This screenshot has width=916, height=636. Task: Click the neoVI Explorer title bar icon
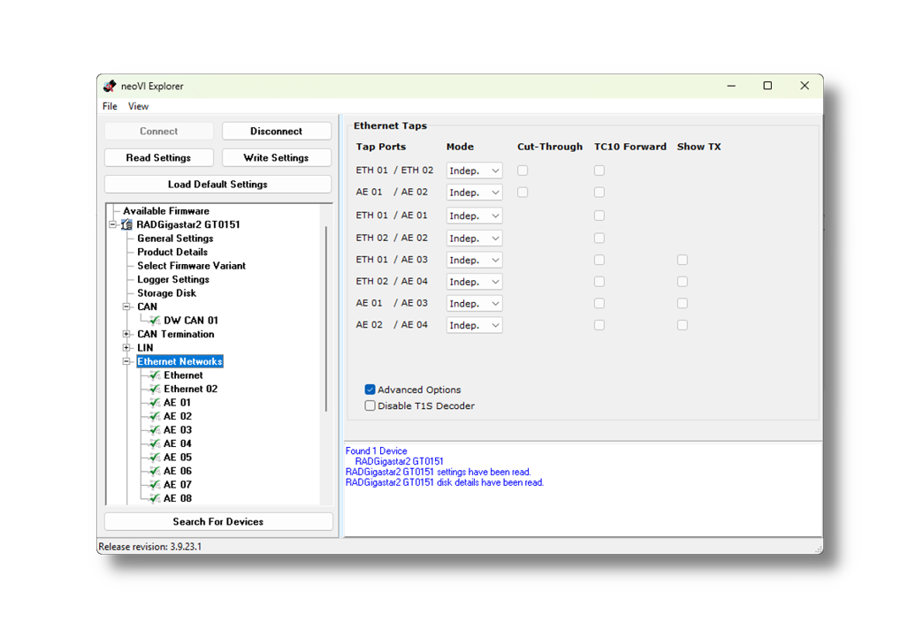[x=109, y=86]
